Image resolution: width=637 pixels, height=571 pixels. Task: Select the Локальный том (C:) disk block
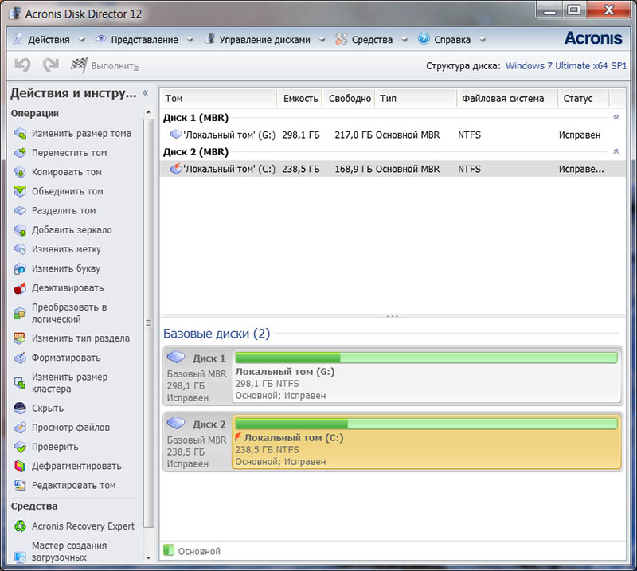point(427,442)
